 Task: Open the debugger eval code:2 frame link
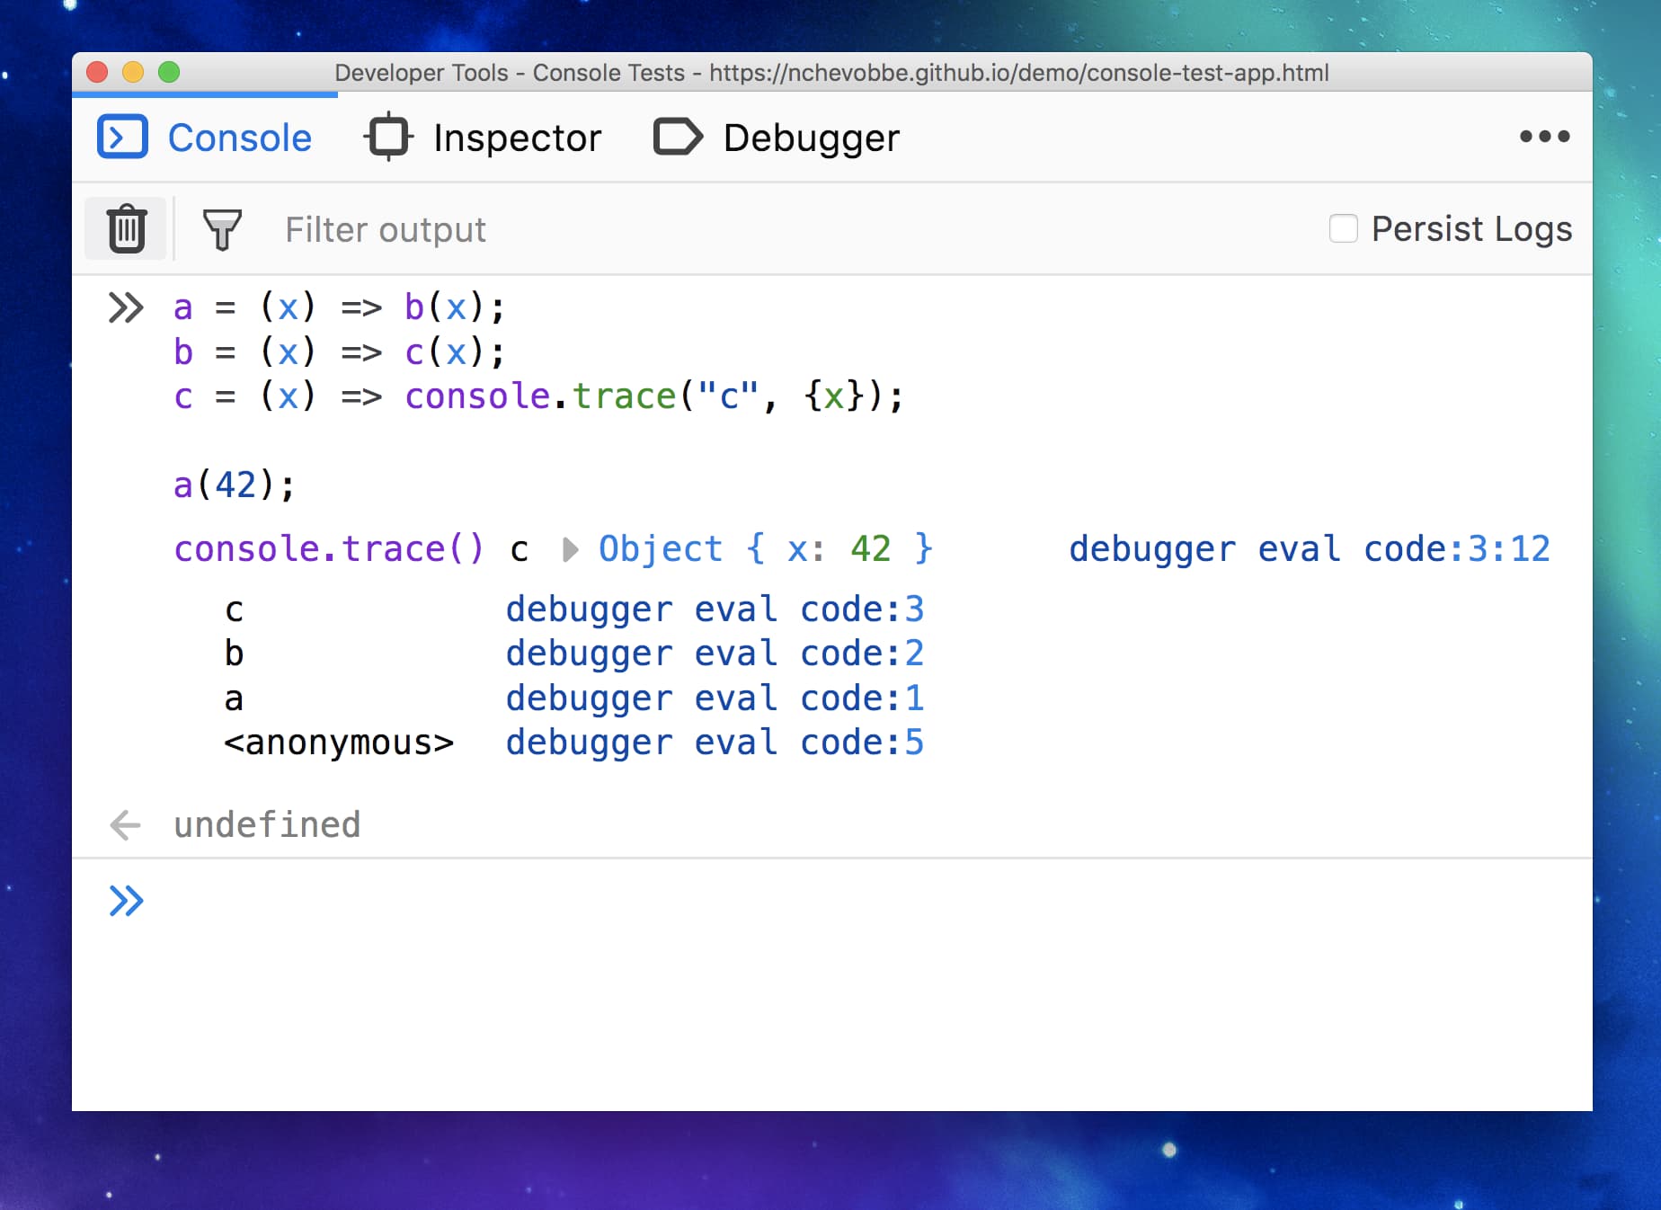point(715,654)
